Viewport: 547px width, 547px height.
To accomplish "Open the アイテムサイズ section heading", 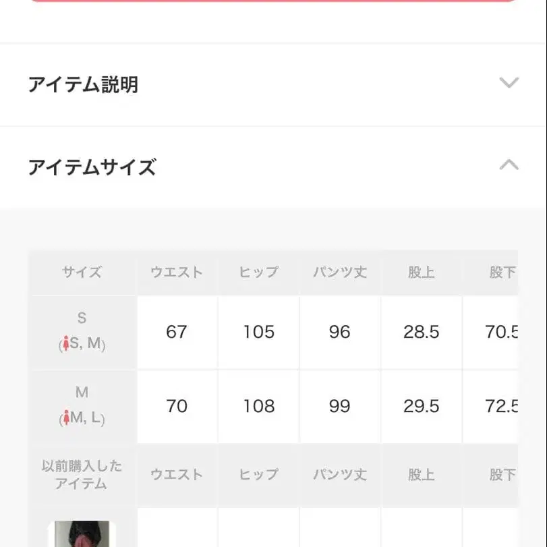I will coord(92,166).
